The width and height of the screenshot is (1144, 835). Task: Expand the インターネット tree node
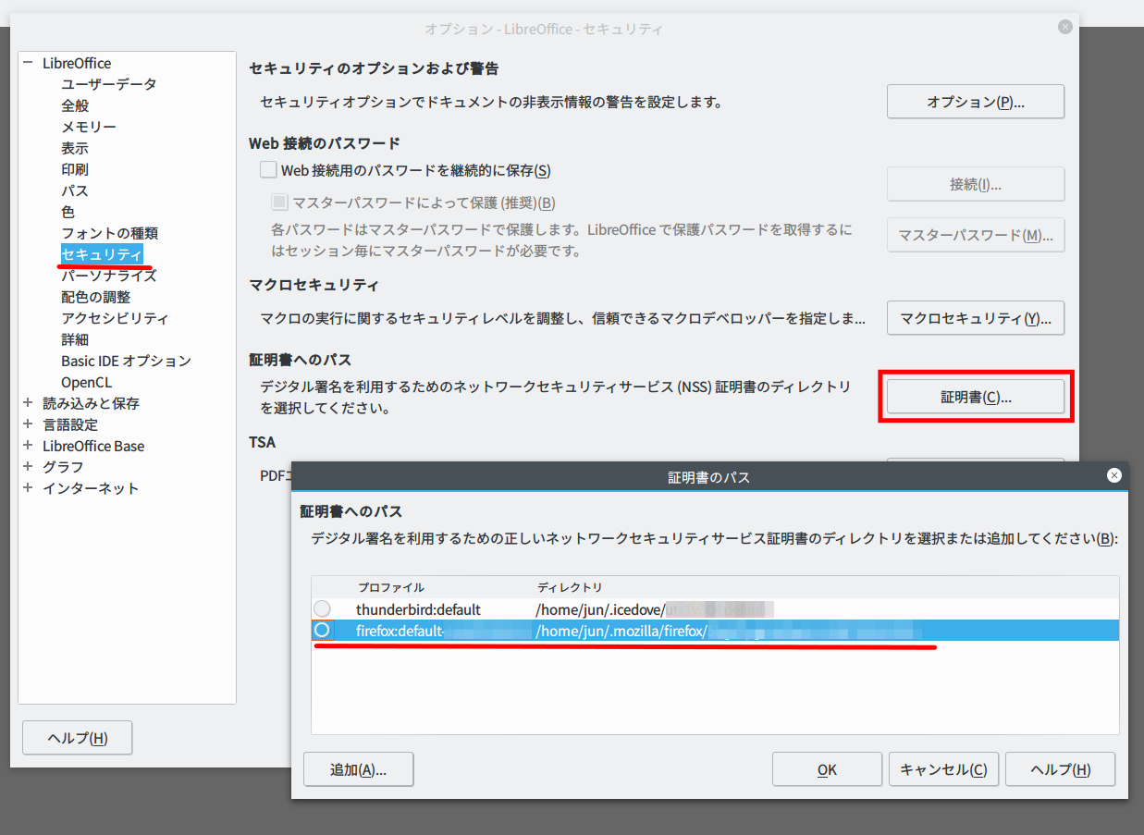tap(28, 488)
